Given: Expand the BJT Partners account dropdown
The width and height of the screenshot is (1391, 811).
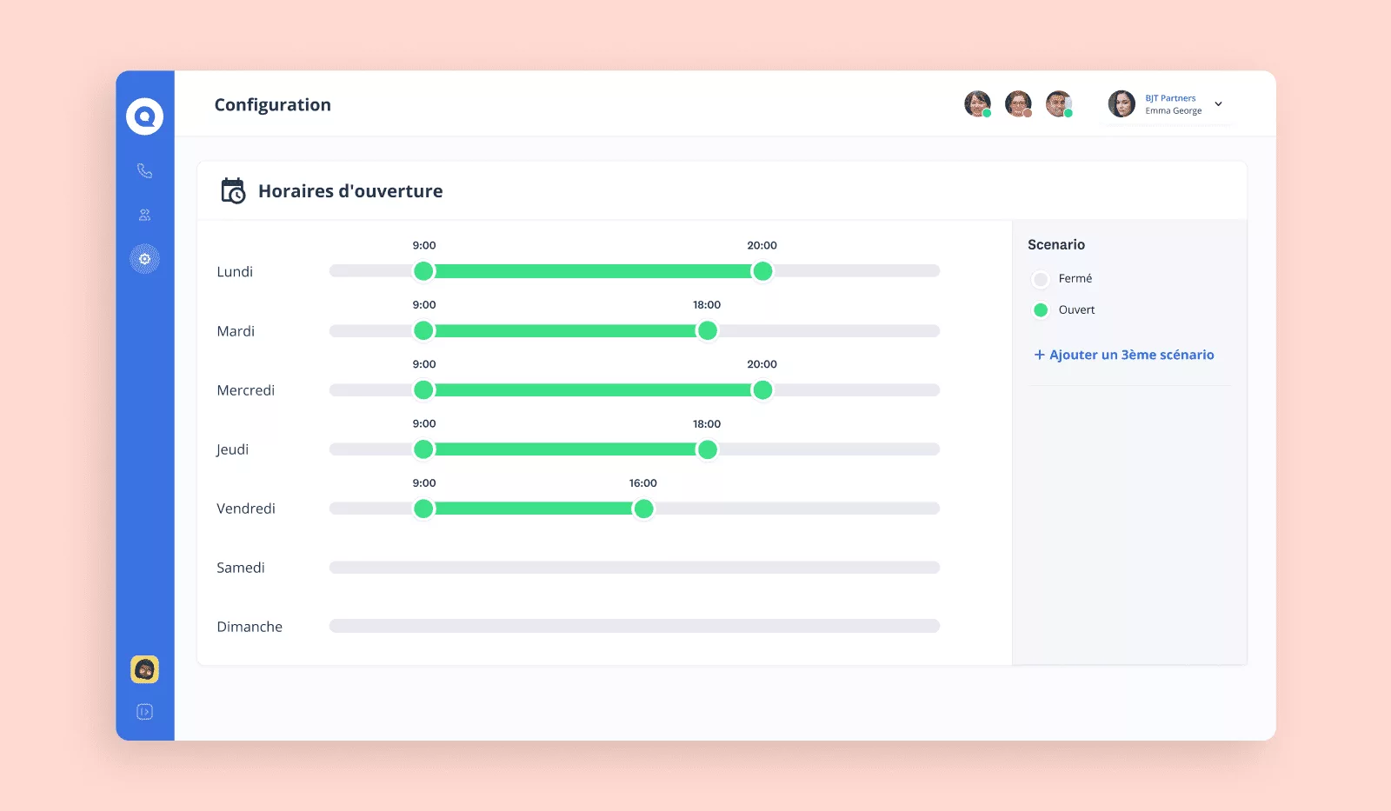Looking at the screenshot, I should (x=1218, y=104).
